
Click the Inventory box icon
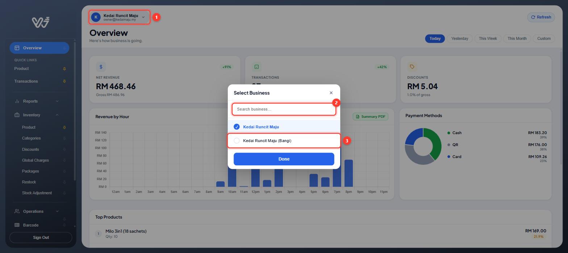pyautogui.click(x=17, y=115)
